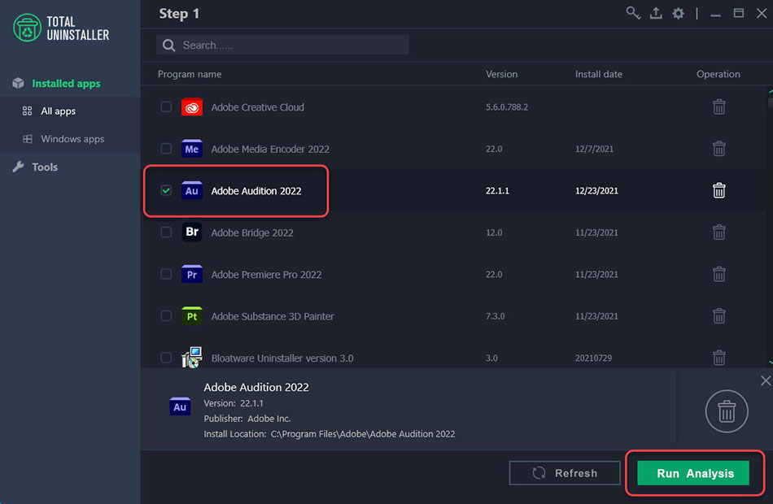Image resolution: width=773 pixels, height=504 pixels.
Task: Delete Adobe Creative Cloud via trash icon
Action: (718, 107)
